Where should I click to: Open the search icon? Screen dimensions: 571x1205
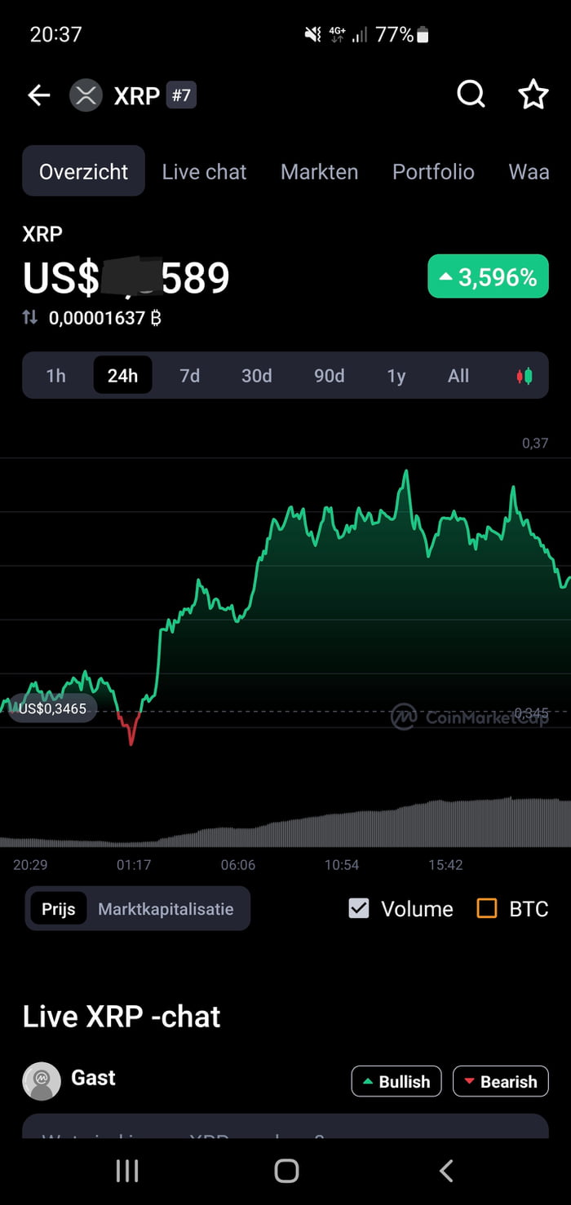[471, 95]
